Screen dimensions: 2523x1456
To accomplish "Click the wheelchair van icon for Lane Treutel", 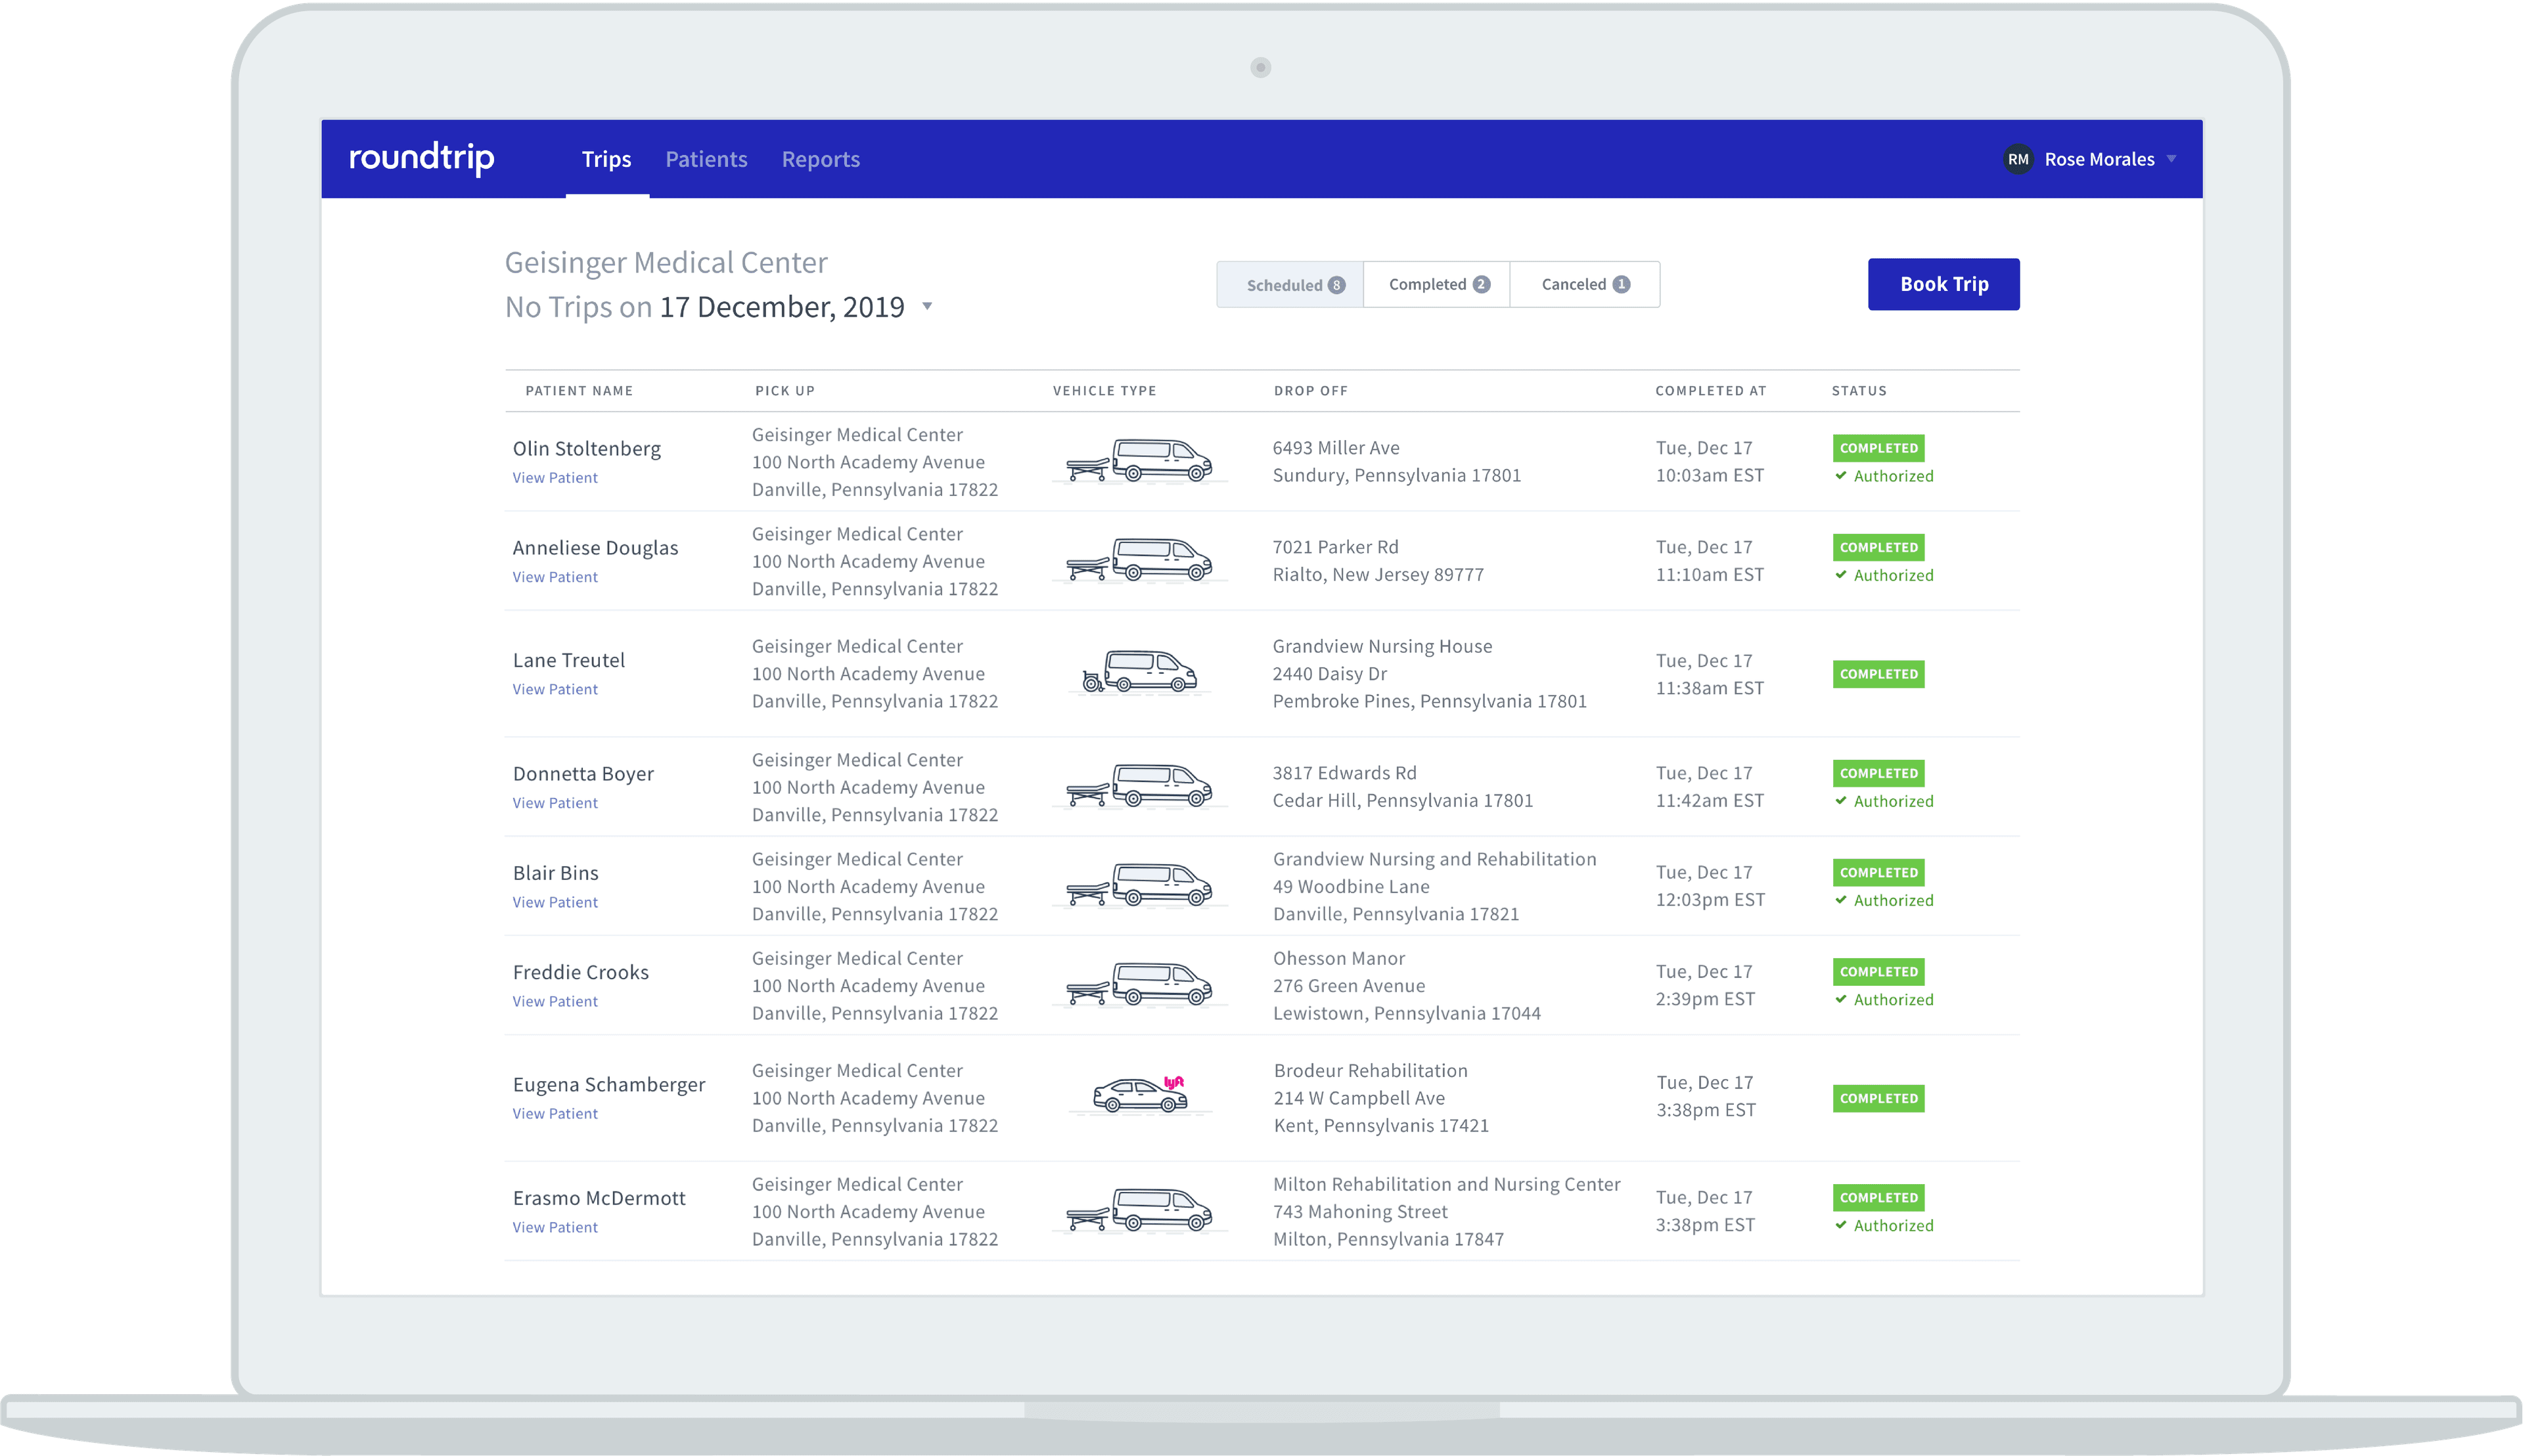I will [1139, 672].
